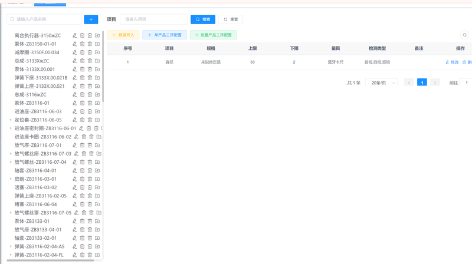Click folder-add icon for 泵体-ZB3150-01-01
472x264 pixels.
[x=97, y=44]
